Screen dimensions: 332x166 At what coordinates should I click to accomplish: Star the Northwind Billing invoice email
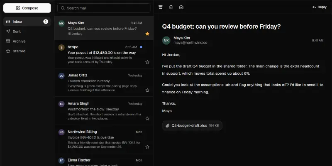(x=147, y=147)
